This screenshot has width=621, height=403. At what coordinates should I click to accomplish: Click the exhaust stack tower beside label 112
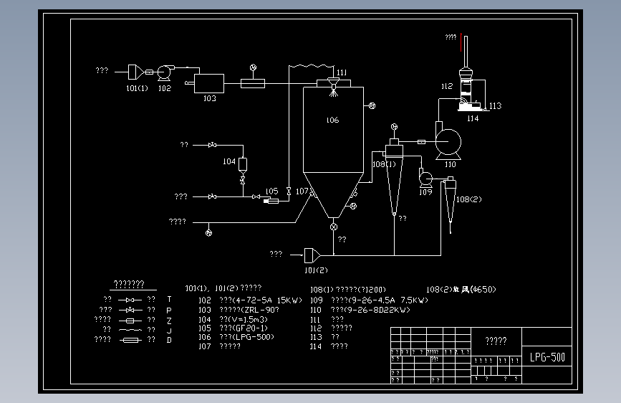click(x=466, y=73)
